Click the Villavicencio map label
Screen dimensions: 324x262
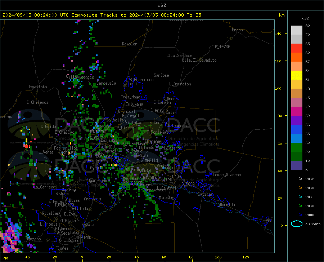click(80, 77)
